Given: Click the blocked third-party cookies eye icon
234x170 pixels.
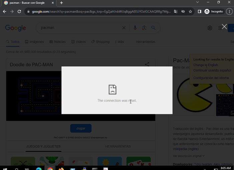Looking at the screenshot, I should 183,11.
